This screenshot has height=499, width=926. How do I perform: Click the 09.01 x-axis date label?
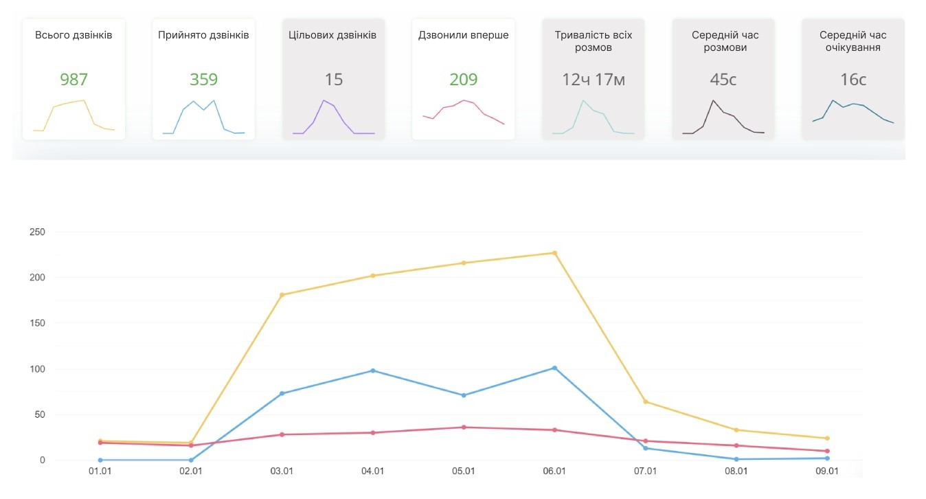tap(827, 472)
